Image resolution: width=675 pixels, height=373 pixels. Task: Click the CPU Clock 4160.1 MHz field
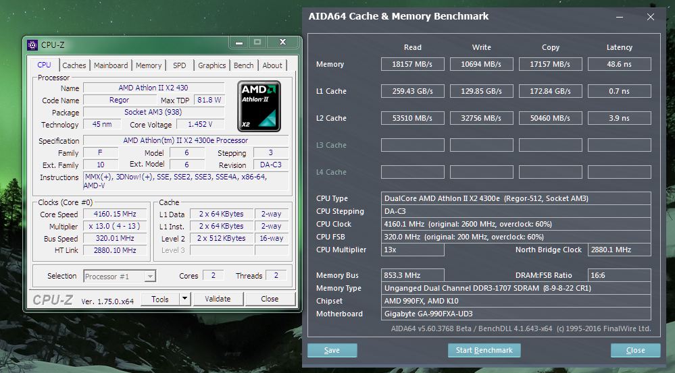pos(516,224)
